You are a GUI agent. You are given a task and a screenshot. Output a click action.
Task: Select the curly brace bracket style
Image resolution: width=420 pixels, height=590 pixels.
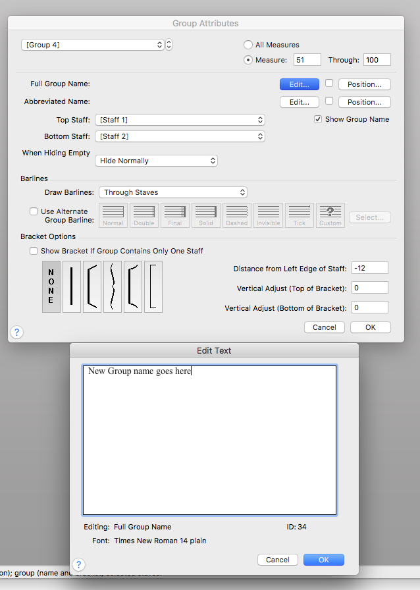tap(113, 286)
